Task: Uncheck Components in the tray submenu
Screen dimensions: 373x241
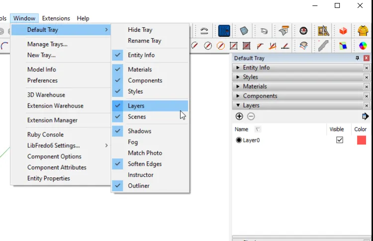Action: click(x=150, y=81)
